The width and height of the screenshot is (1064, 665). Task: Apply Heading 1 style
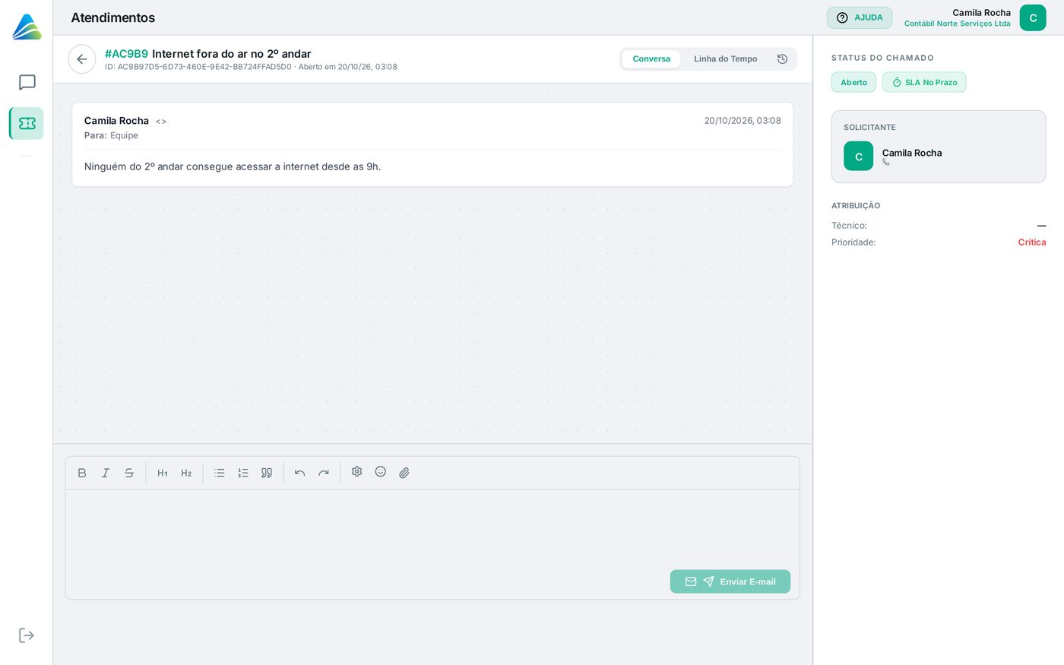tap(163, 473)
